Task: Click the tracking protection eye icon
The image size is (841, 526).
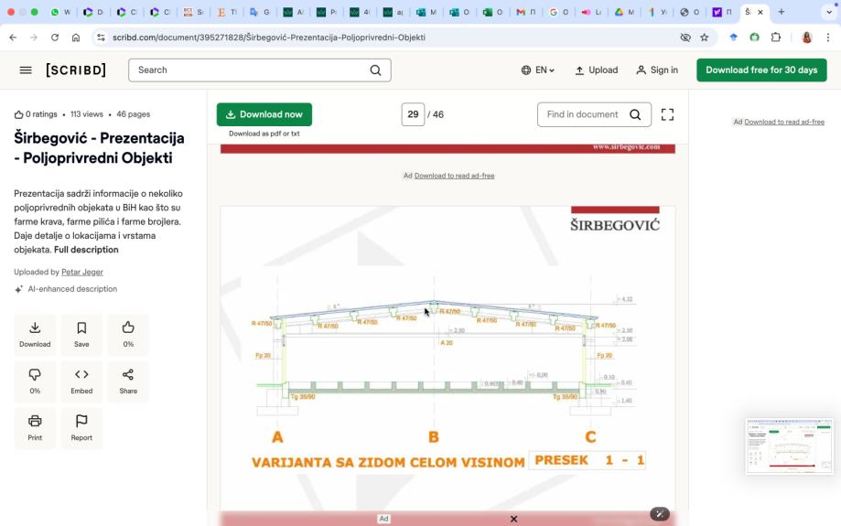Action: click(685, 38)
